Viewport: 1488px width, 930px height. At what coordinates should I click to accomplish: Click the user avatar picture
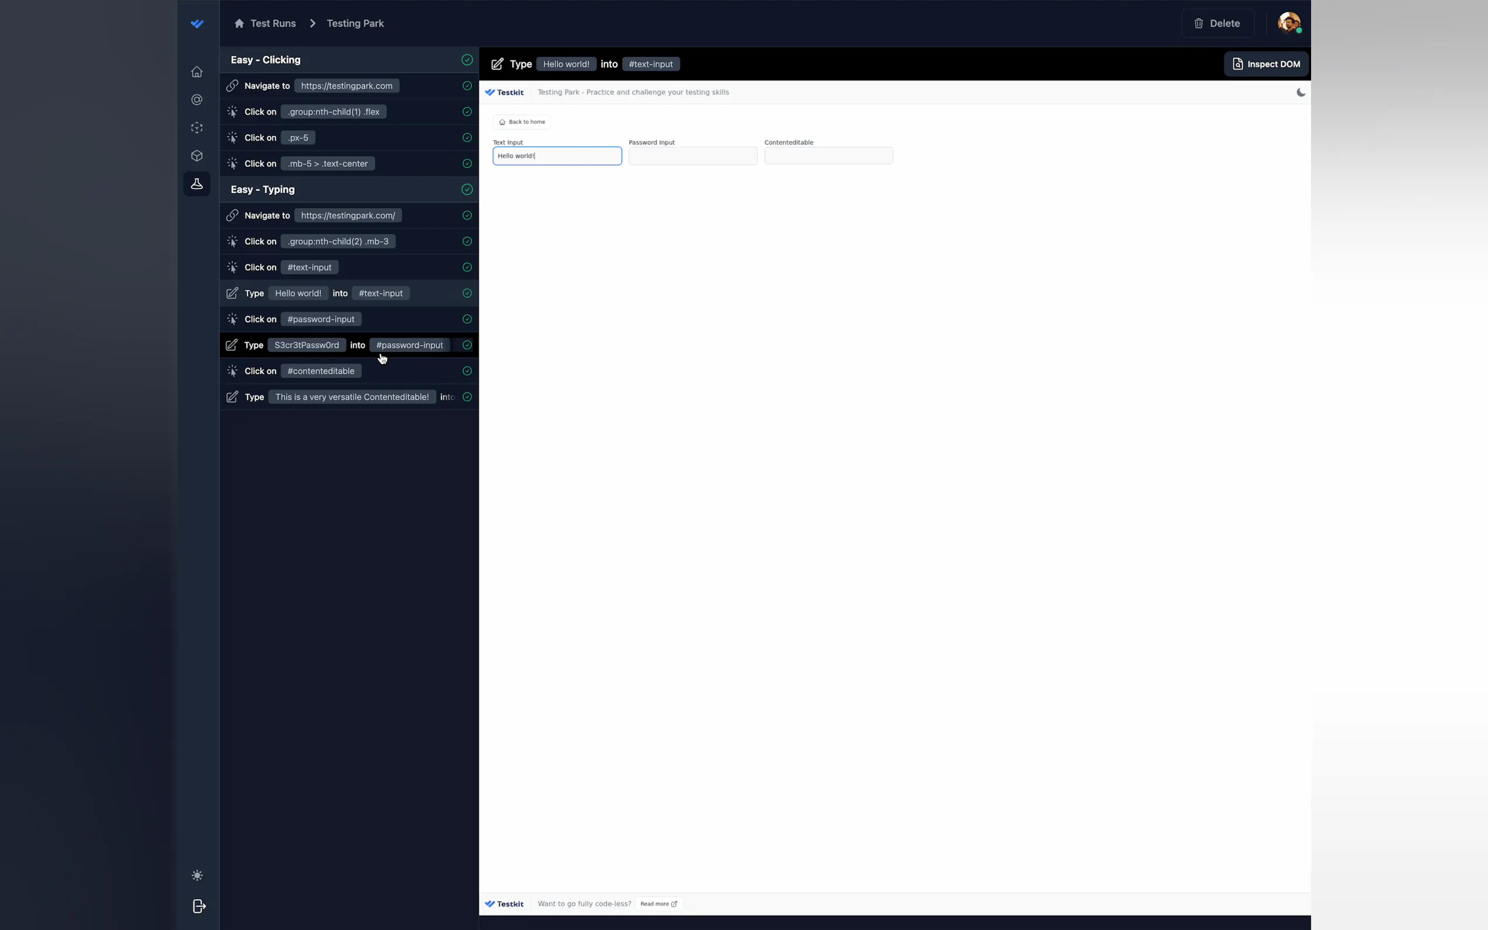tap(1289, 23)
